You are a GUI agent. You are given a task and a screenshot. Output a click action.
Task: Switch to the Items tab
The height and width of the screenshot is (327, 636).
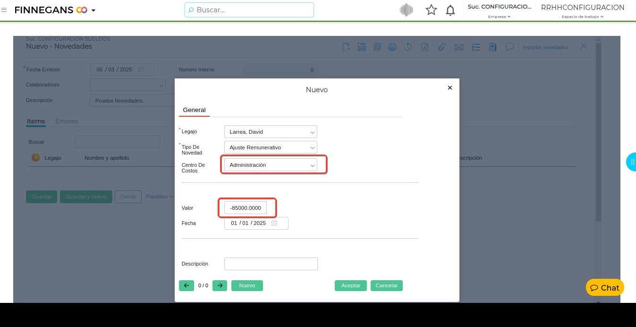[x=36, y=121]
